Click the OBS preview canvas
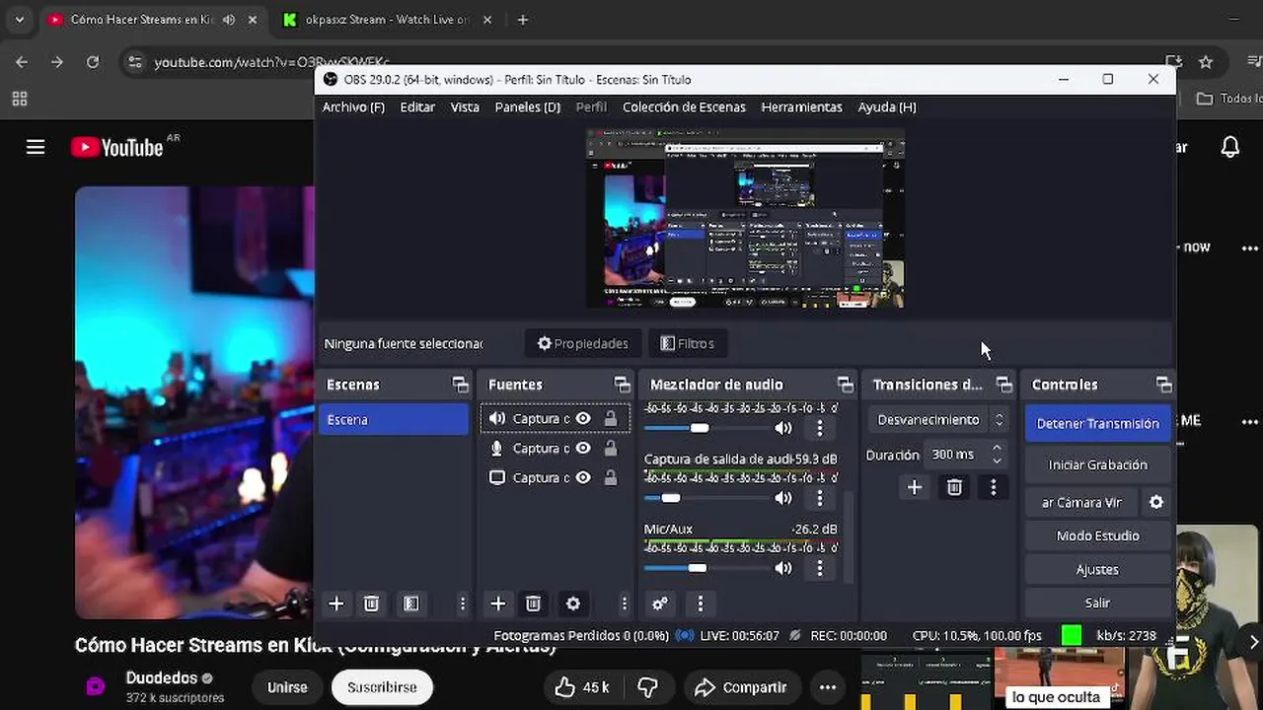 [745, 219]
